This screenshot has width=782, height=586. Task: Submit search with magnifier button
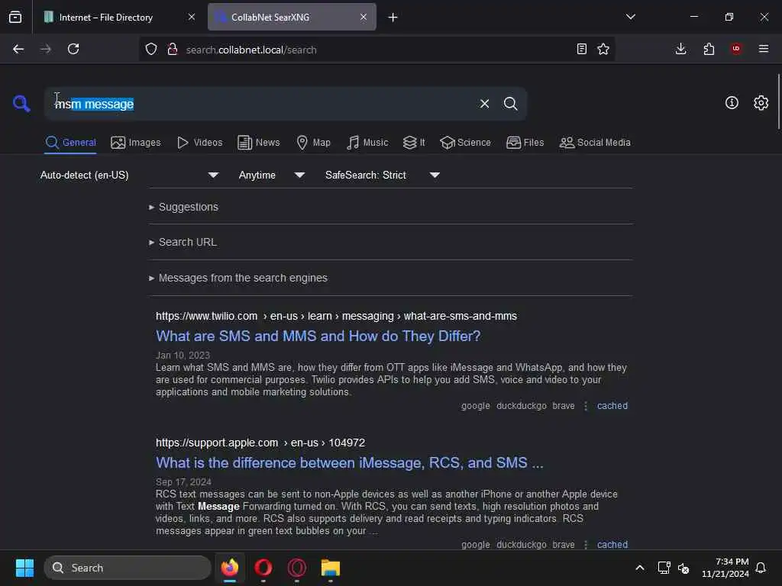(510, 104)
